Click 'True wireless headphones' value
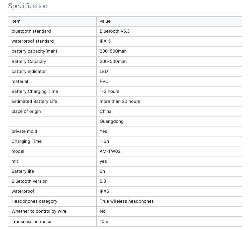The image size is (250, 230). 127,201
